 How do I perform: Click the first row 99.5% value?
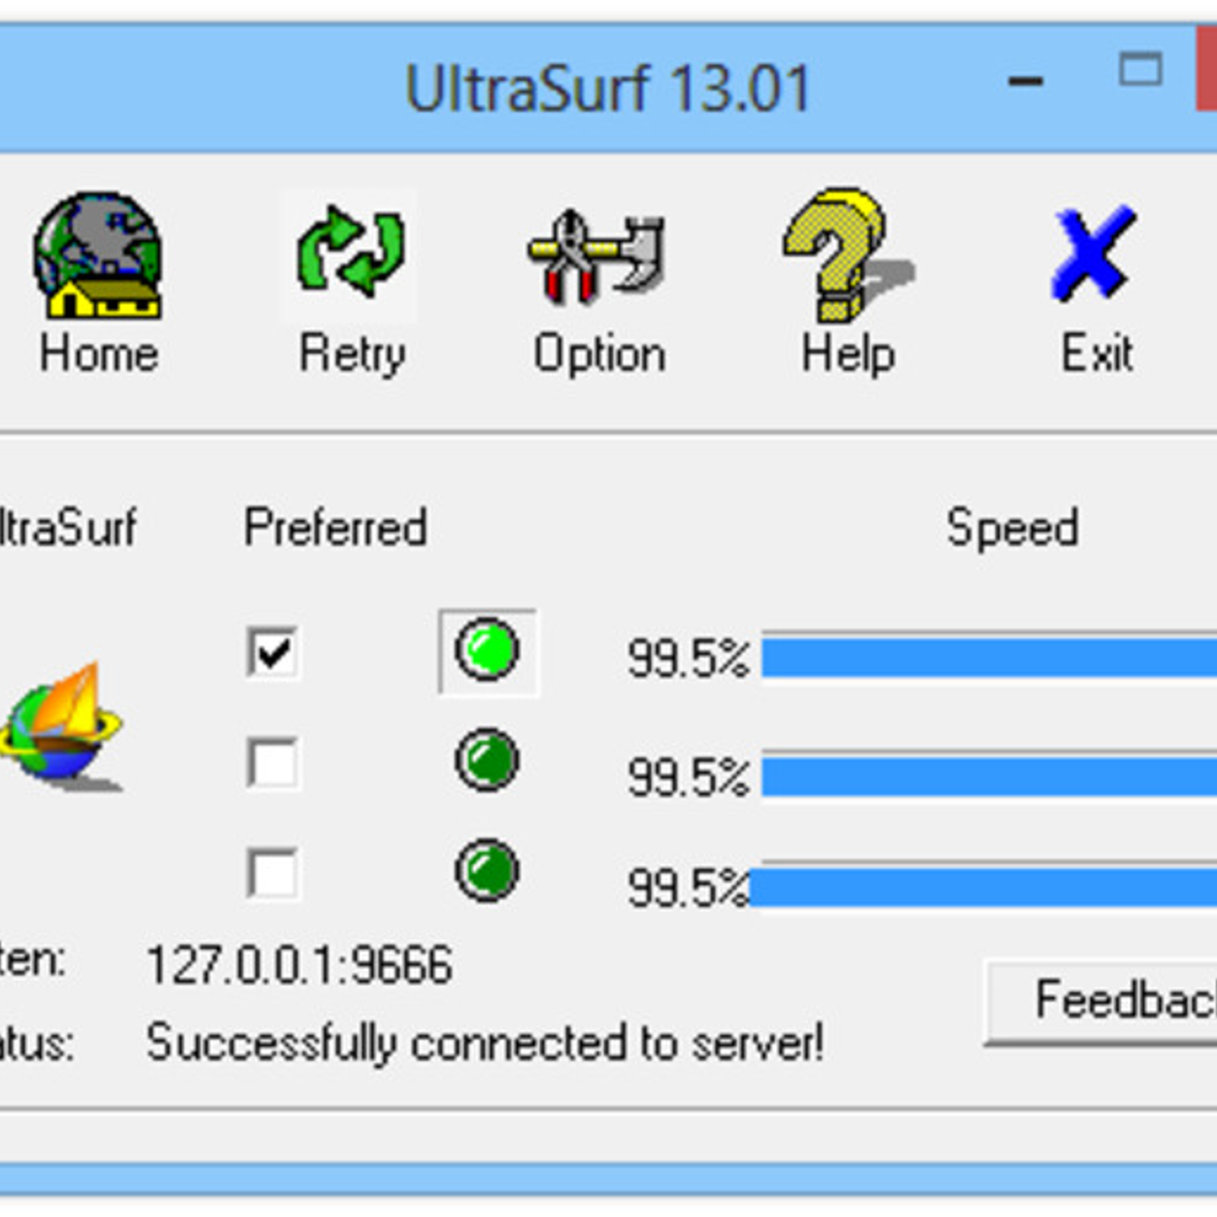click(688, 658)
